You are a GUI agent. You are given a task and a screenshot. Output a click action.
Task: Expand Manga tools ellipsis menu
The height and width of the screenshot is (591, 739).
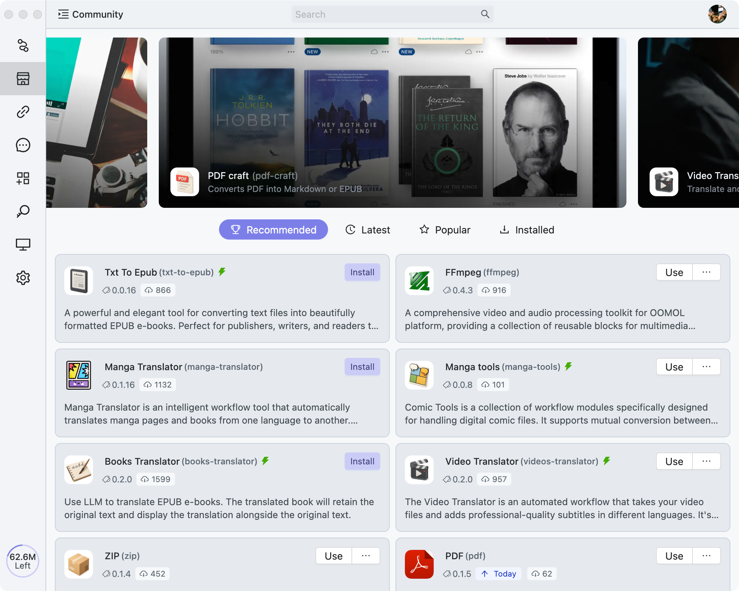coord(706,367)
